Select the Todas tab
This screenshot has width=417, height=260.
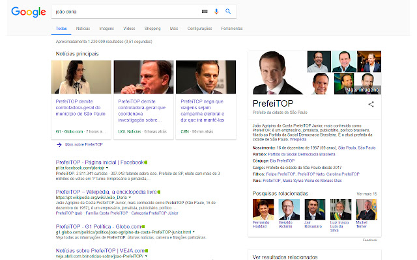click(61, 29)
